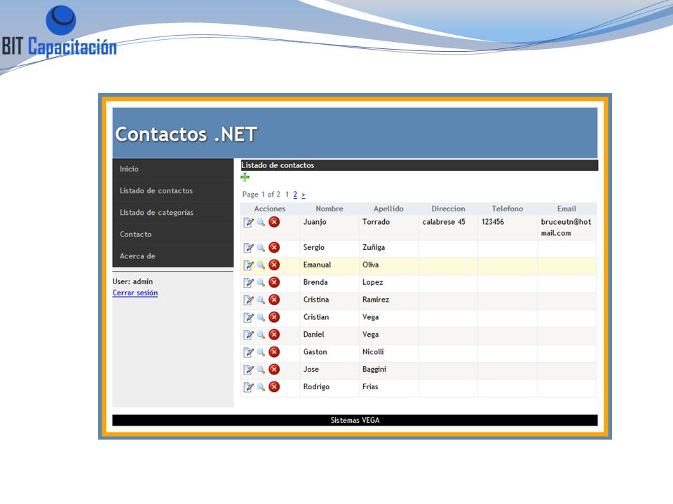
Task: Edit the Emanual Oliva contact
Action: pyautogui.click(x=248, y=265)
